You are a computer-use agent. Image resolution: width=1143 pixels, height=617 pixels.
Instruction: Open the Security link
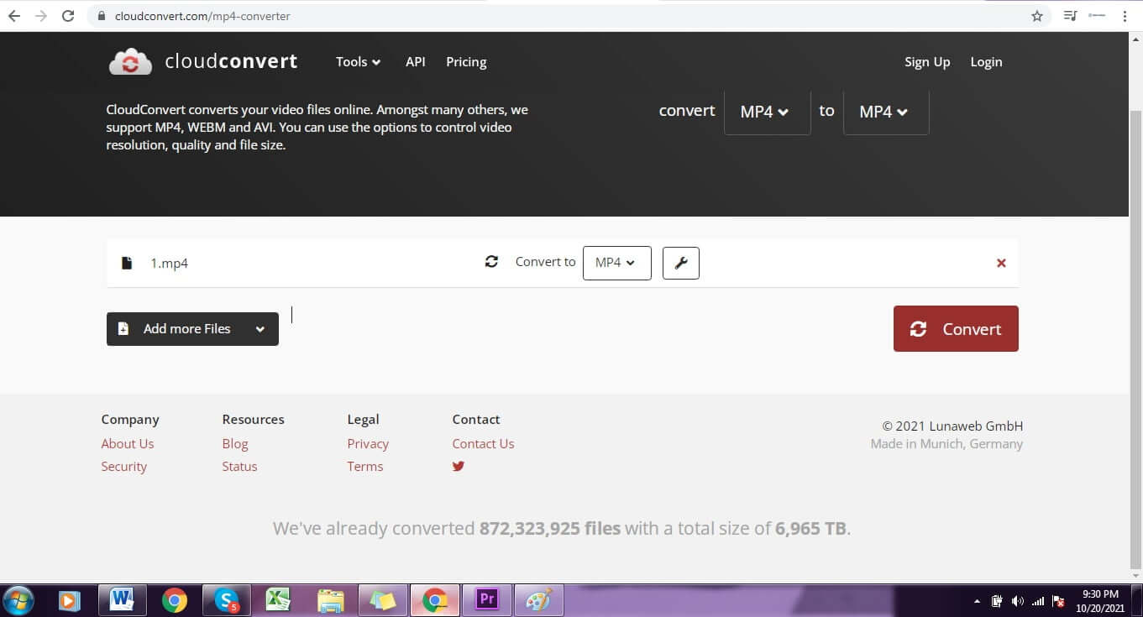point(124,467)
